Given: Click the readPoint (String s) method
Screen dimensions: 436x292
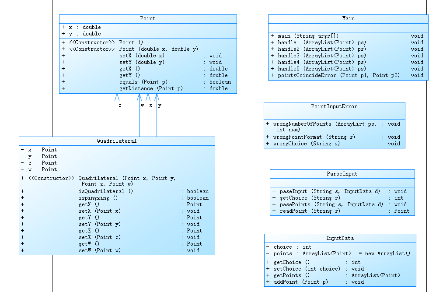Looking at the screenshot, I should (341, 211).
